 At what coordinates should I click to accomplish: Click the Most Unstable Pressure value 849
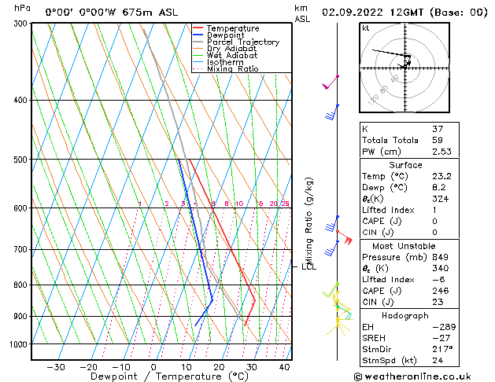click(x=441, y=257)
